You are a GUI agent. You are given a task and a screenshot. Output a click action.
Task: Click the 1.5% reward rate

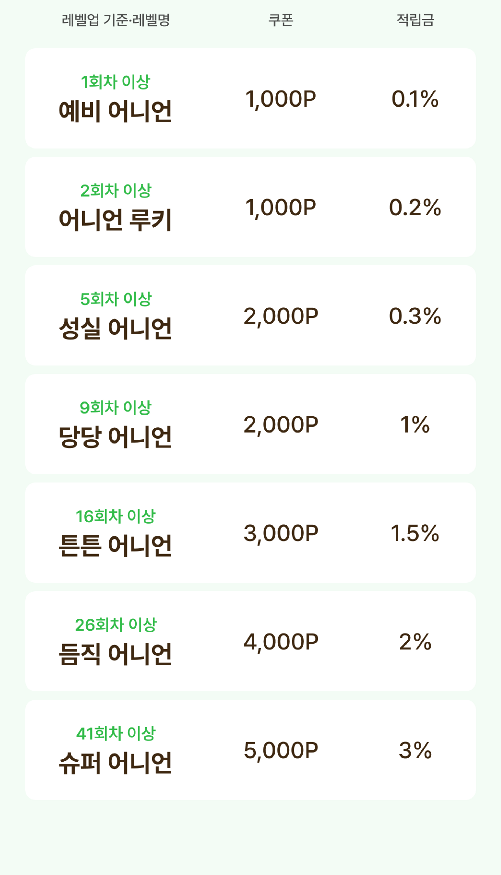(x=415, y=533)
